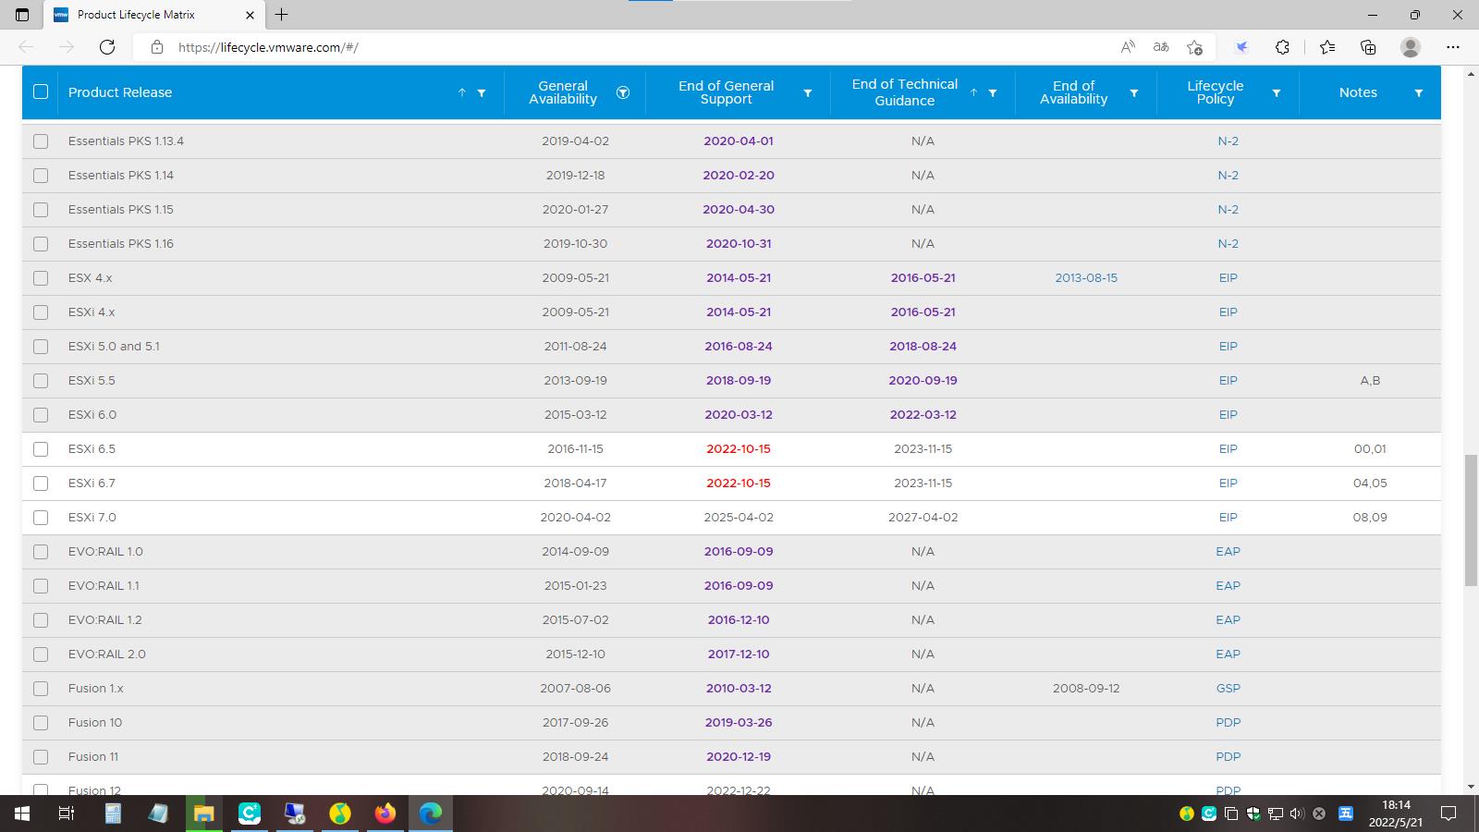Open N-2 policy link for Essentials PKS 1.13.4

point(1228,141)
